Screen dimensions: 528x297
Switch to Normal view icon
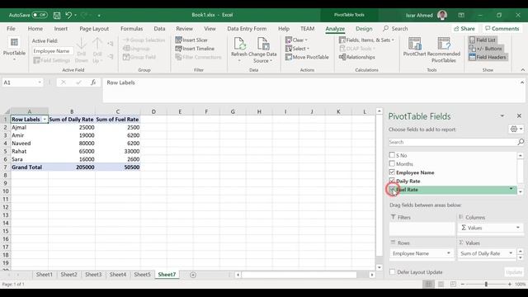428,284
